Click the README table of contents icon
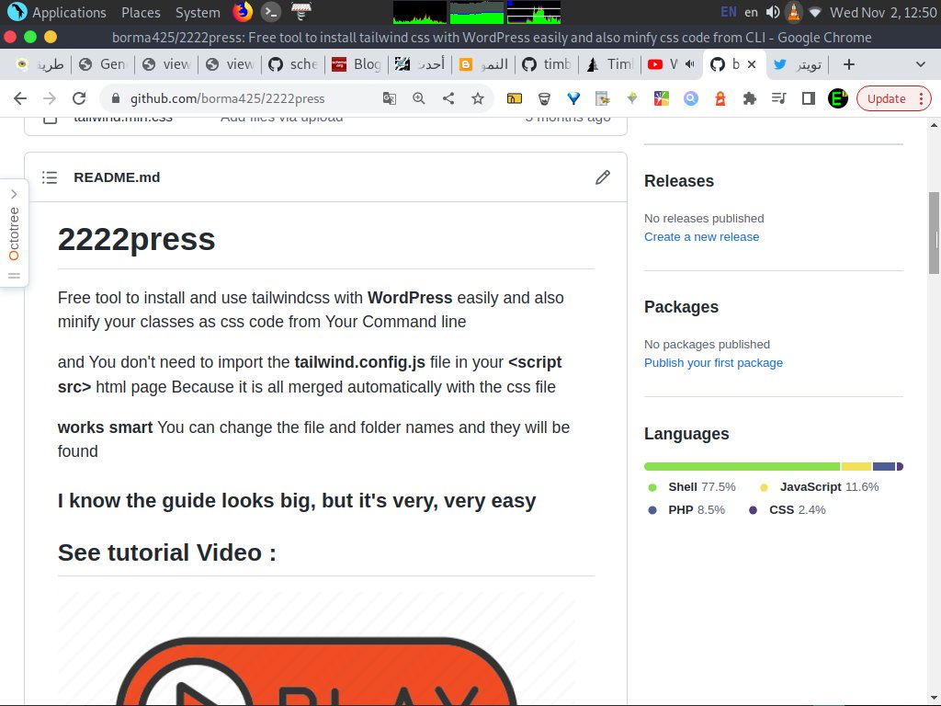 tap(49, 177)
